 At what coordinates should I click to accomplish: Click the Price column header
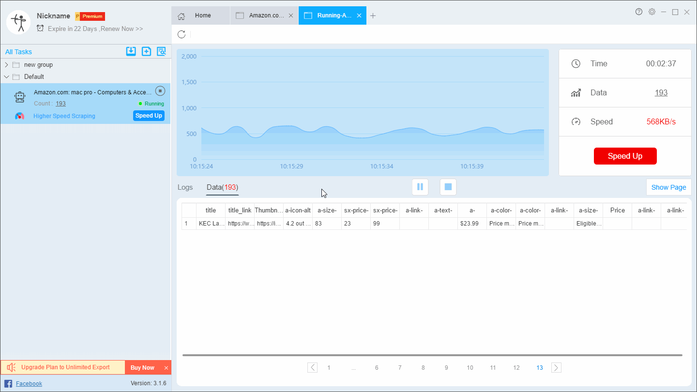618,211
